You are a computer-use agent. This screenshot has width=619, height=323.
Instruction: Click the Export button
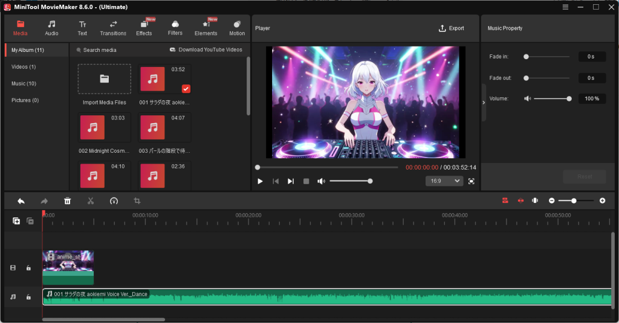(x=452, y=28)
